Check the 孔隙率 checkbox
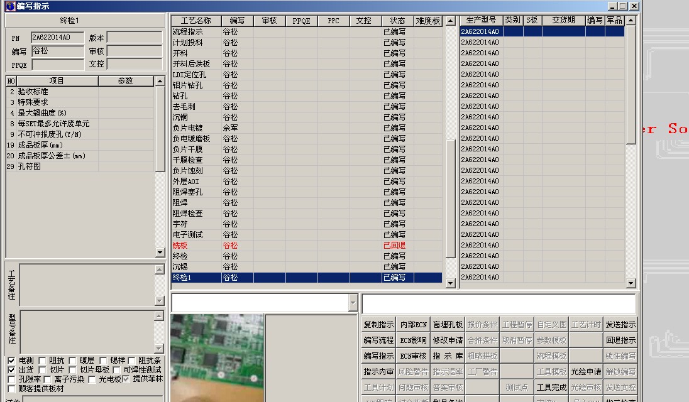689x402 pixels. [x=11, y=379]
